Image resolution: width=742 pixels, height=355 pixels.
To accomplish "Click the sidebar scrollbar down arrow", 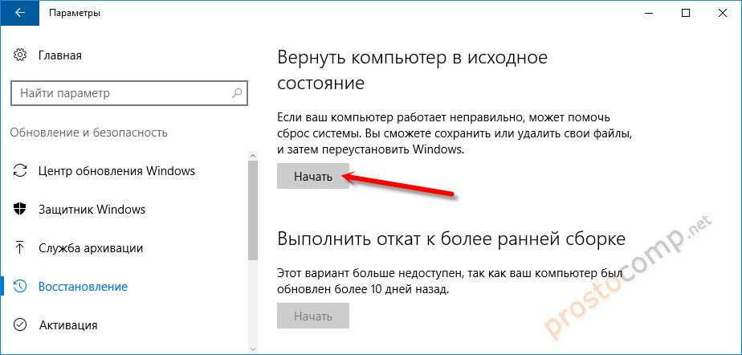I will (253, 349).
